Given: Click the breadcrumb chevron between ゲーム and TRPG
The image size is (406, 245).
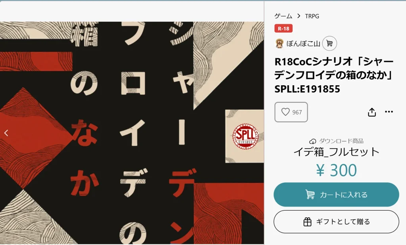Looking at the screenshot, I should [299, 16].
